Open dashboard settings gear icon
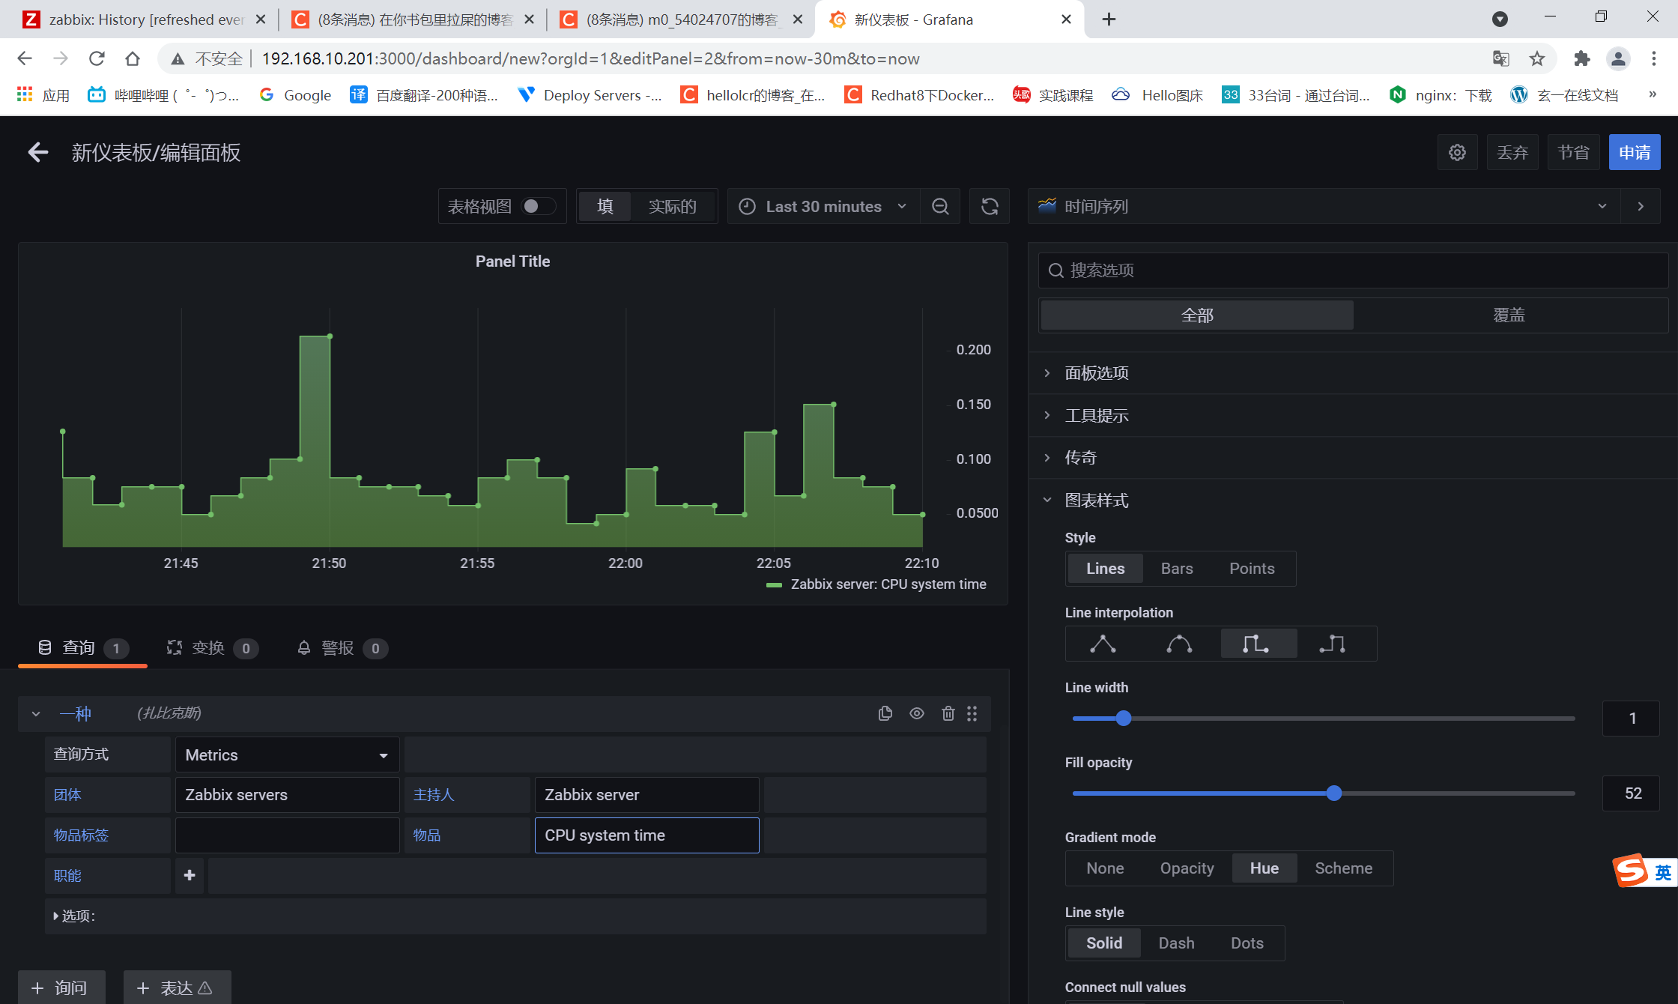The width and height of the screenshot is (1678, 1004). (x=1457, y=153)
